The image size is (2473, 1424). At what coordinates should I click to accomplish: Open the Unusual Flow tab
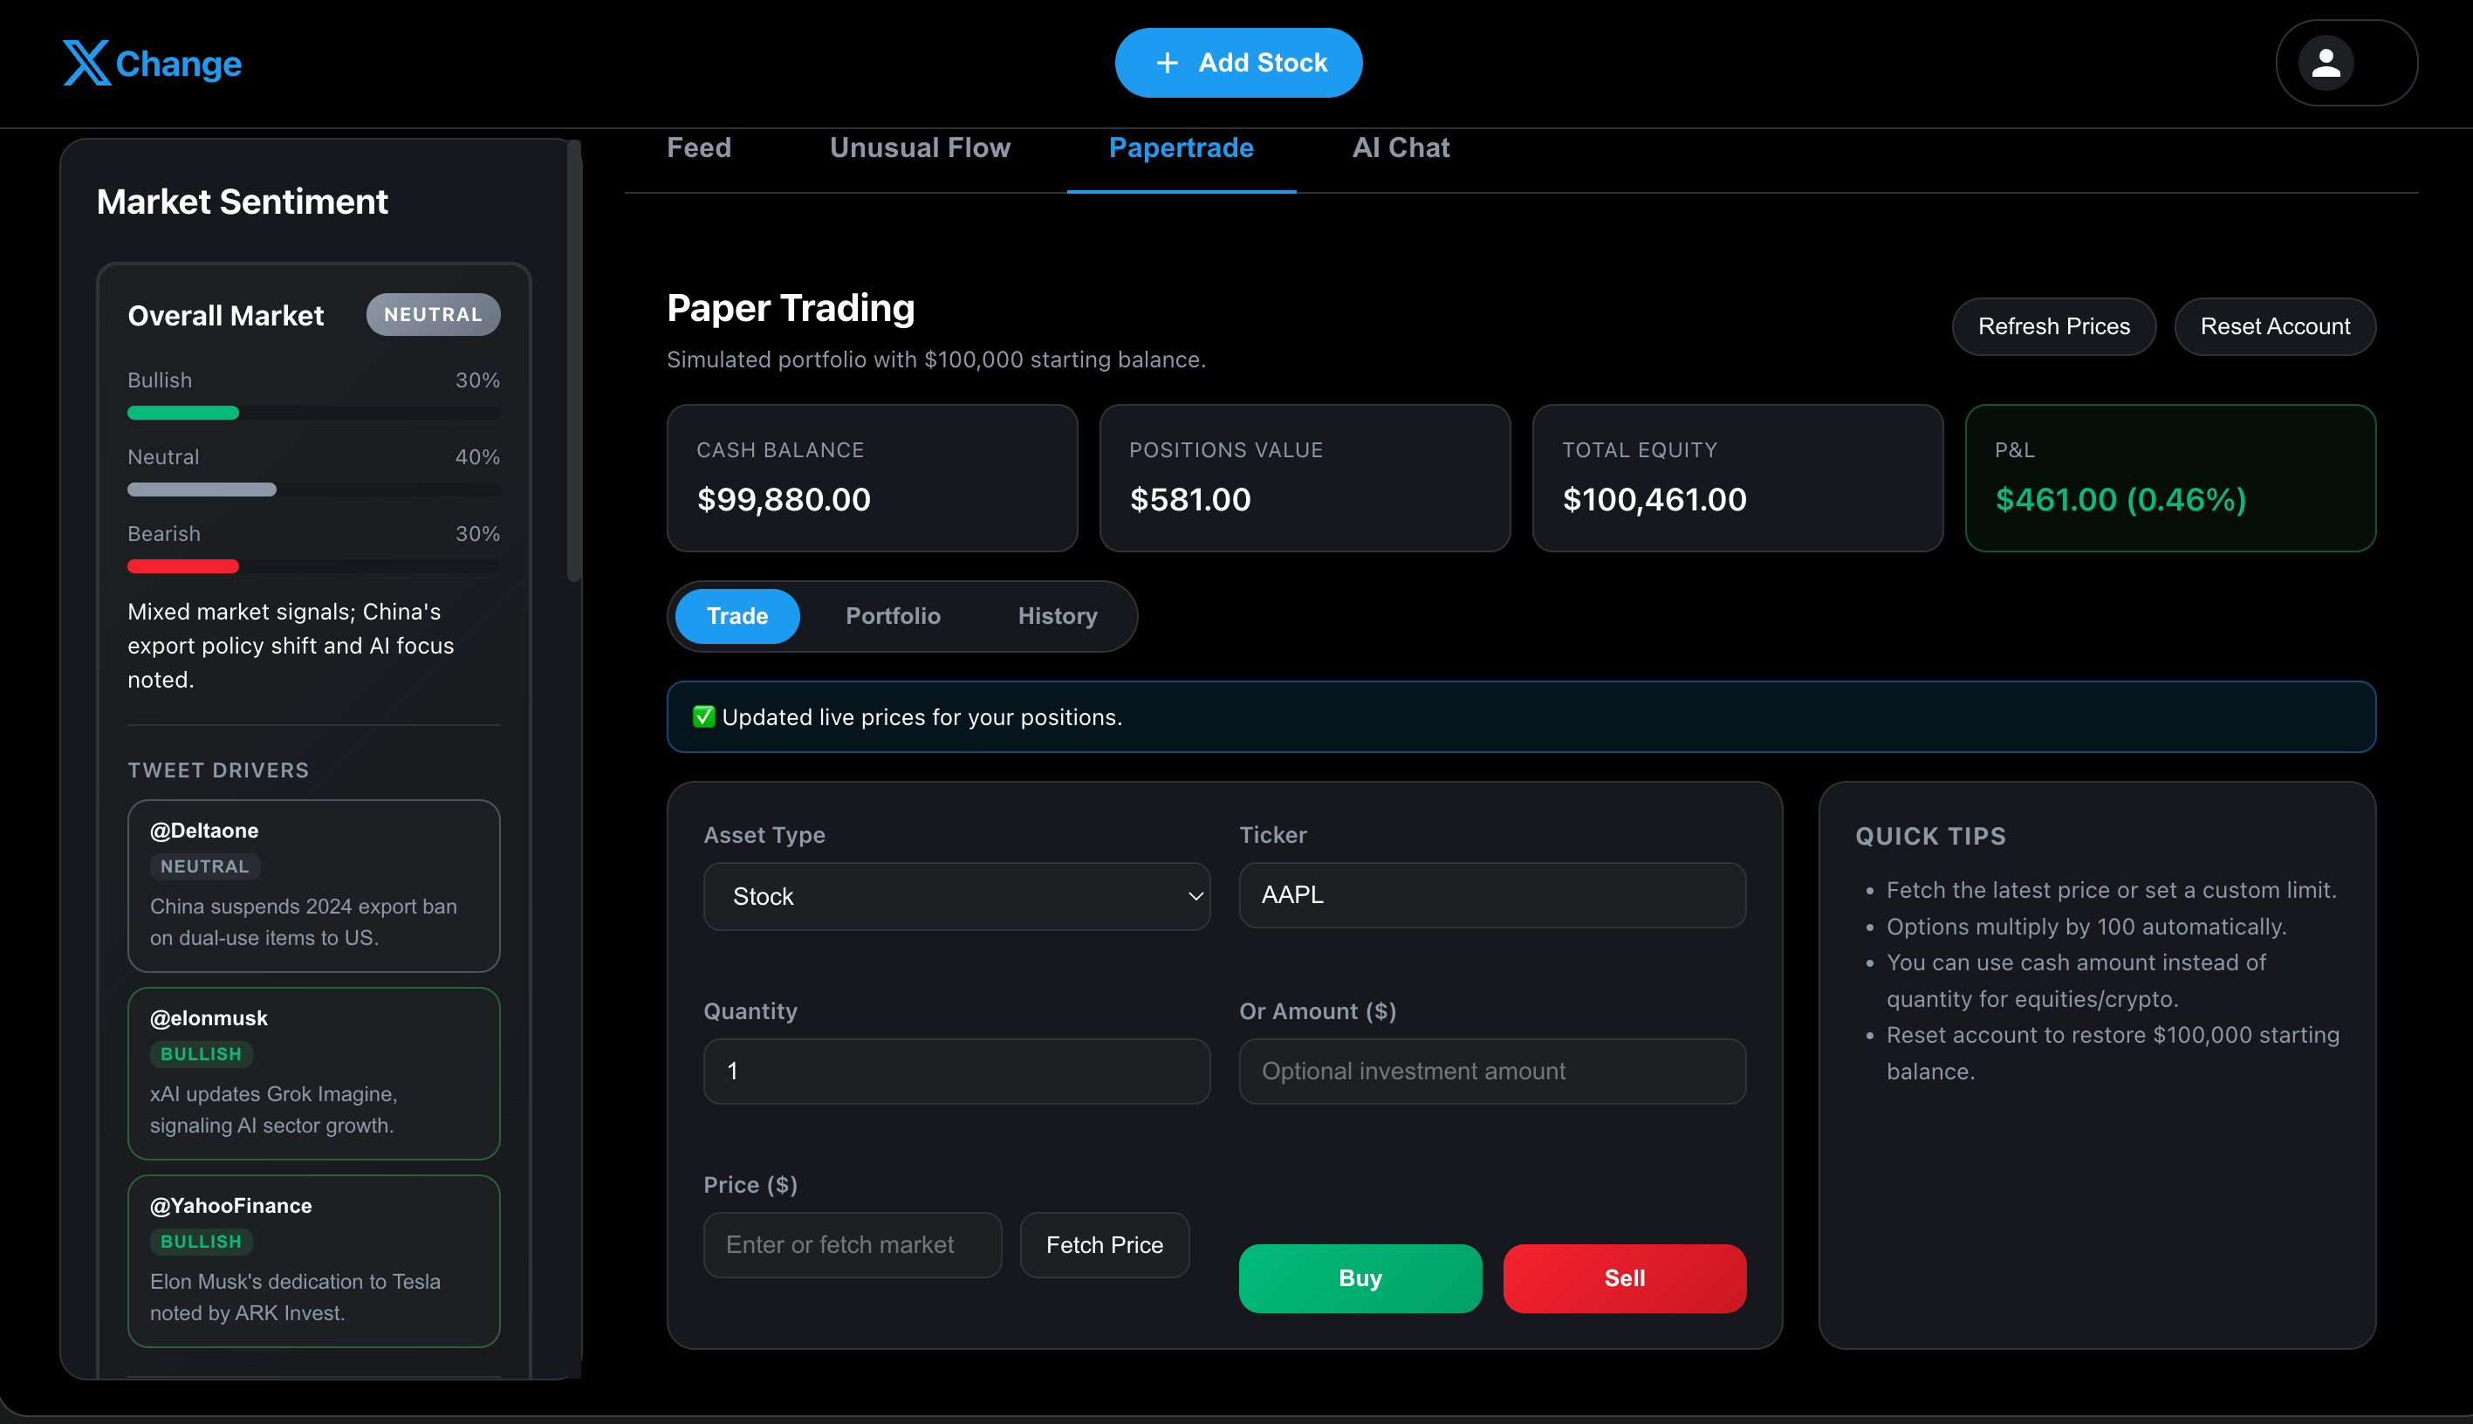(919, 147)
